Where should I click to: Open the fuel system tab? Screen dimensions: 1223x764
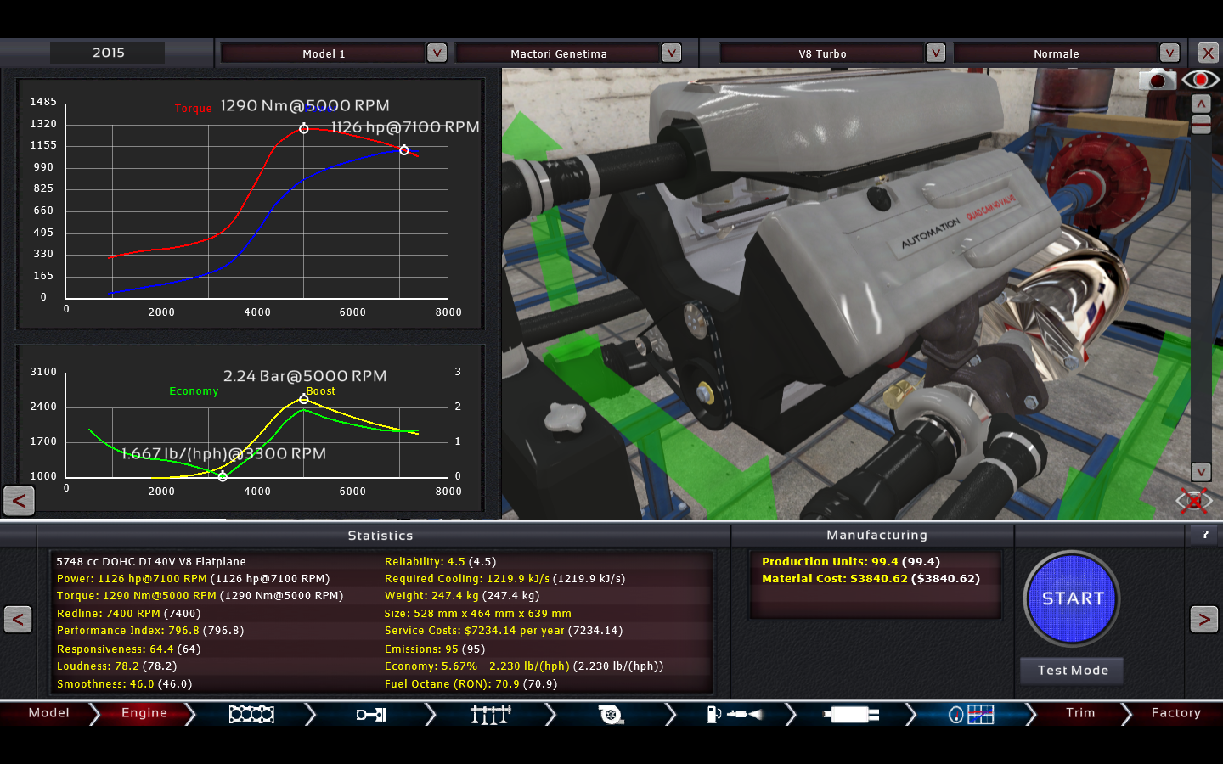click(x=732, y=715)
